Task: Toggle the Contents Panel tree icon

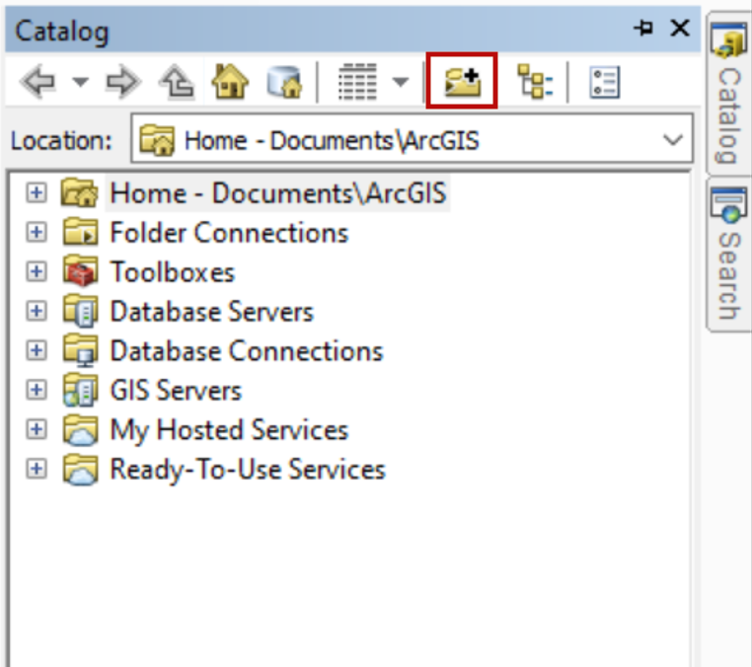Action: pyautogui.click(x=536, y=83)
